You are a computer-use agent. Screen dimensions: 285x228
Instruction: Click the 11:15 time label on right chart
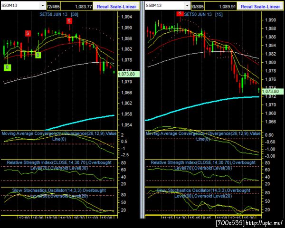[168, 218]
